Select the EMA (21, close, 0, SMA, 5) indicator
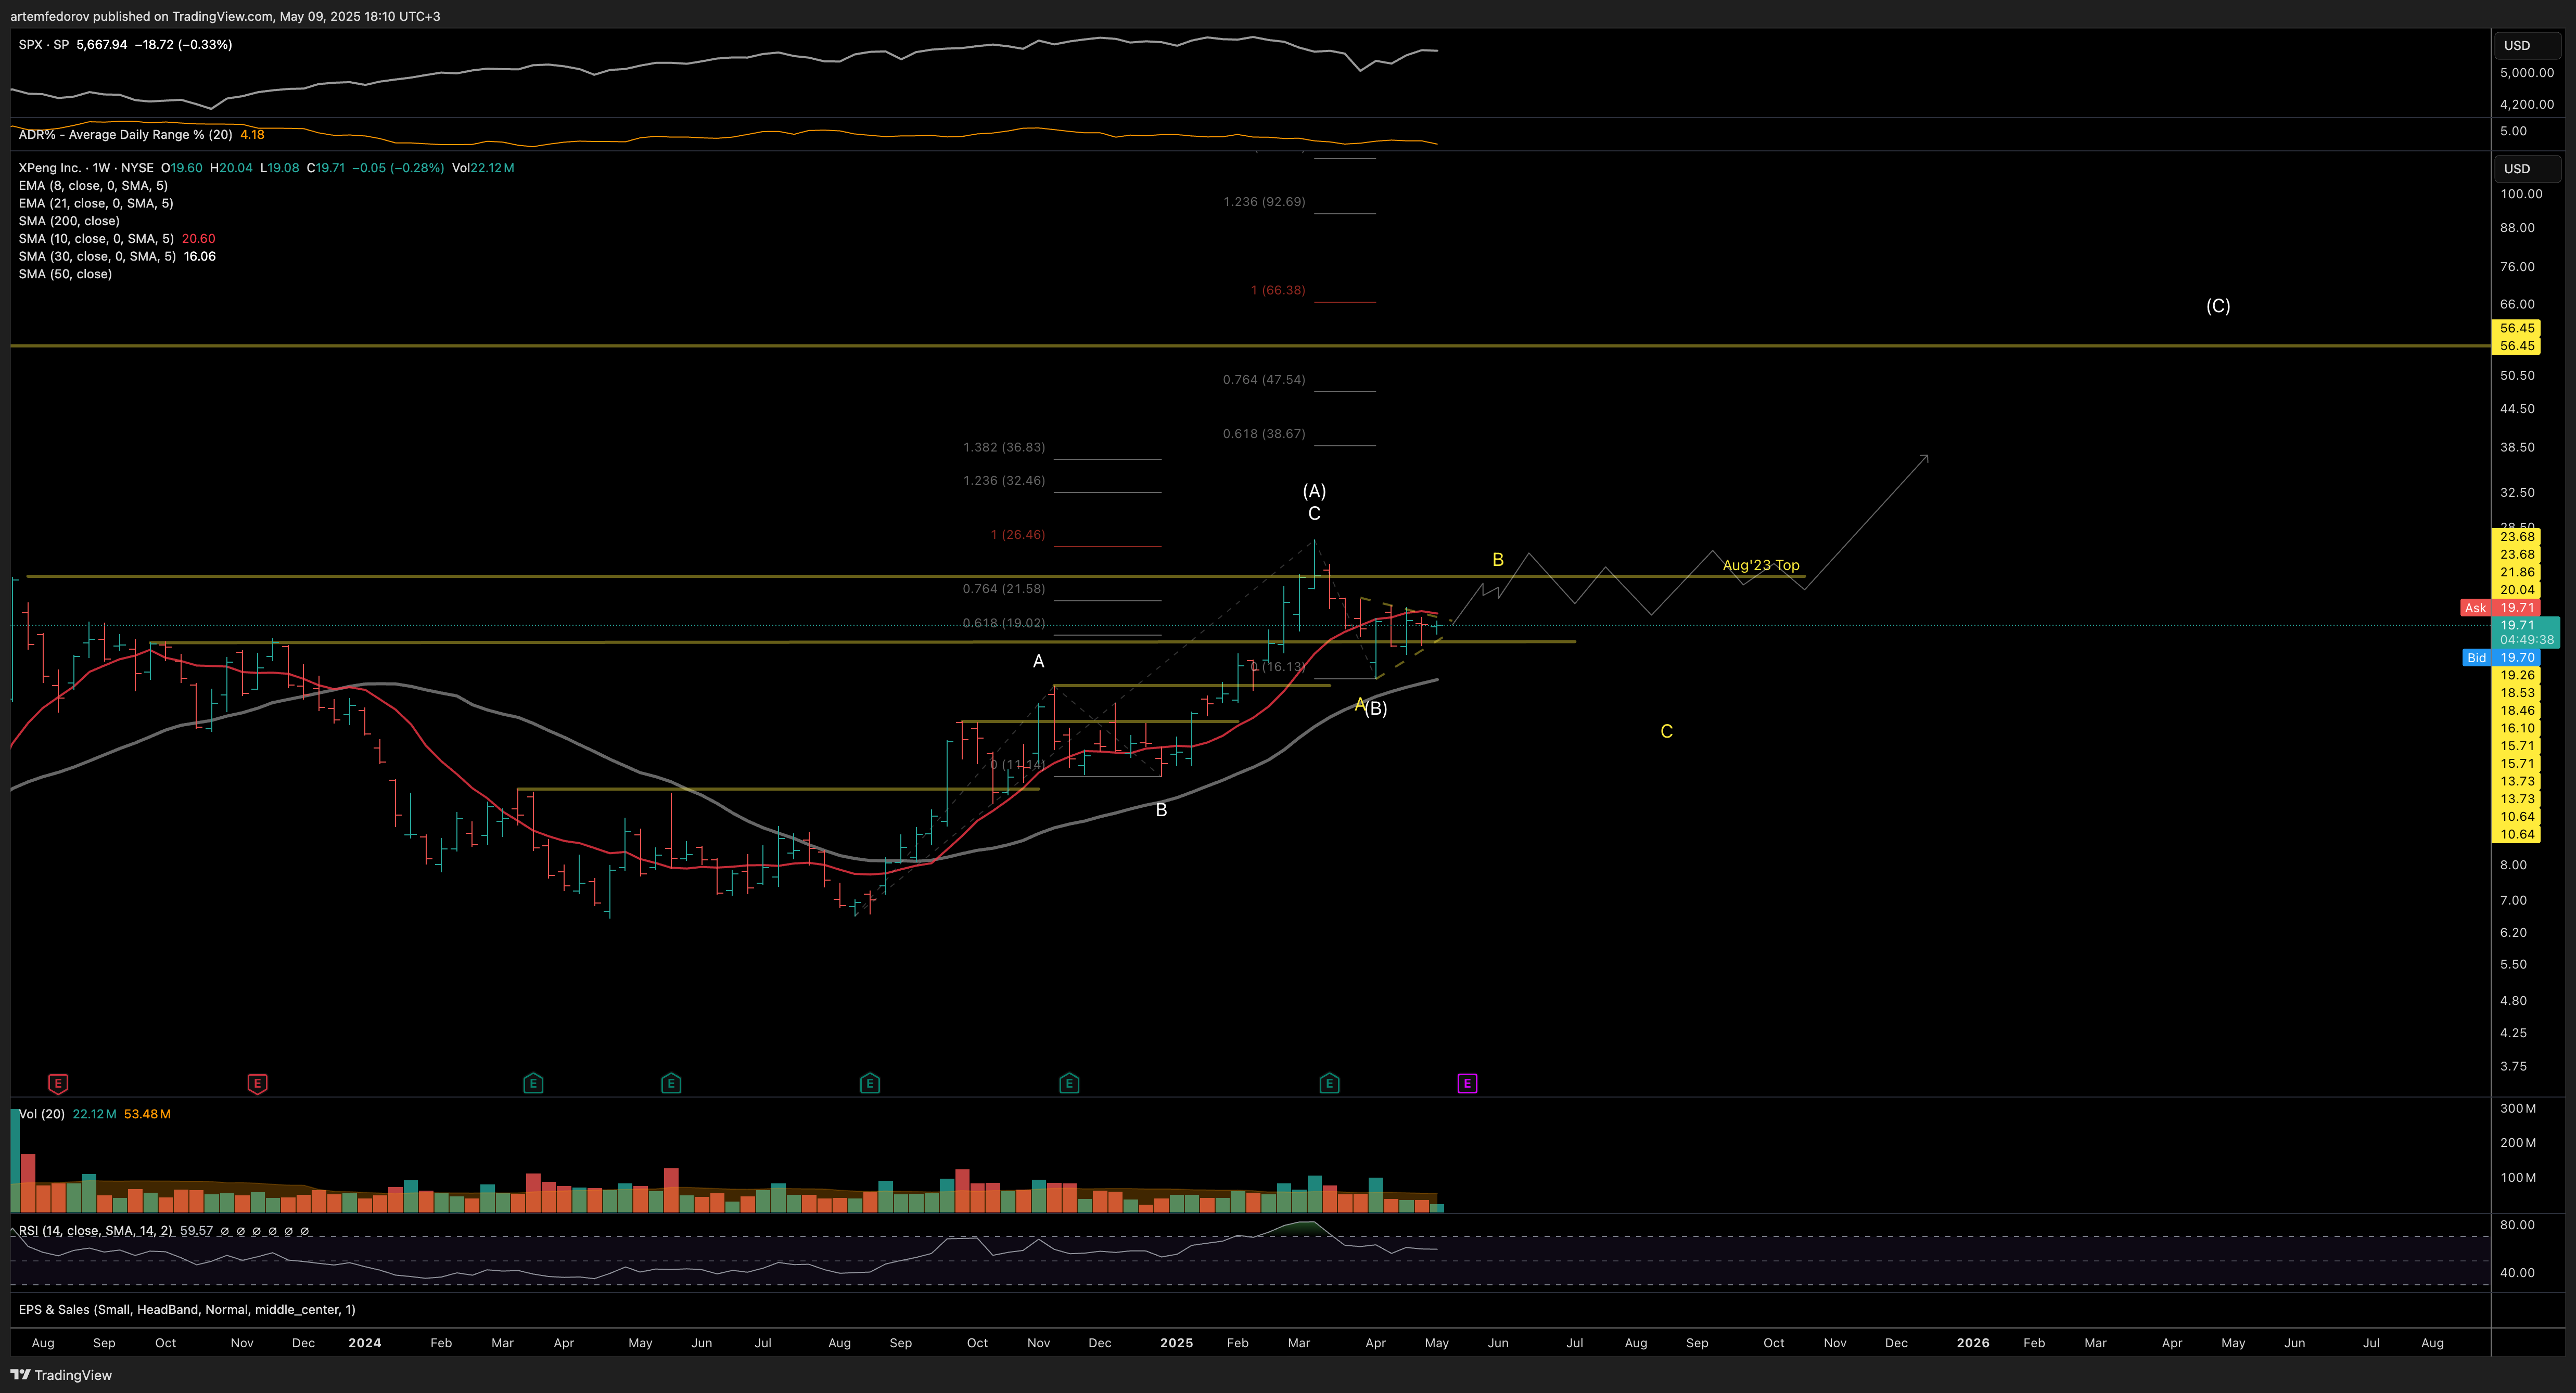The image size is (2576, 1393). [x=96, y=204]
